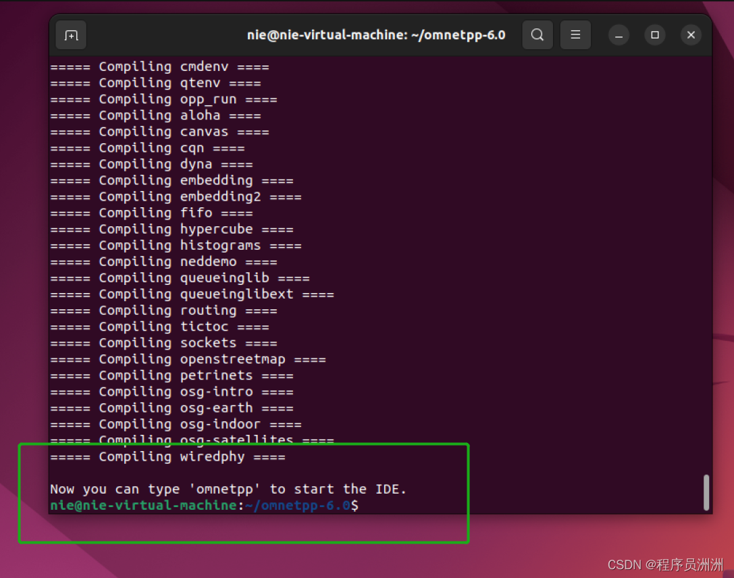Click the three-line menu icon

click(x=575, y=35)
